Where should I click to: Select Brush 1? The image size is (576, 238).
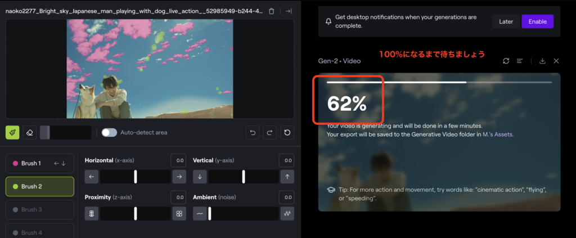point(39,163)
